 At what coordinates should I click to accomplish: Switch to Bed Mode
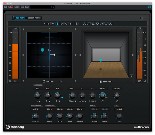pyautogui.click(x=20, y=18)
